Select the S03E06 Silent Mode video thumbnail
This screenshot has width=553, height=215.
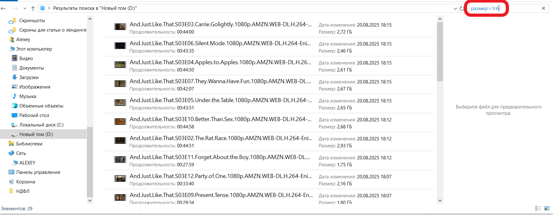(x=120, y=46)
